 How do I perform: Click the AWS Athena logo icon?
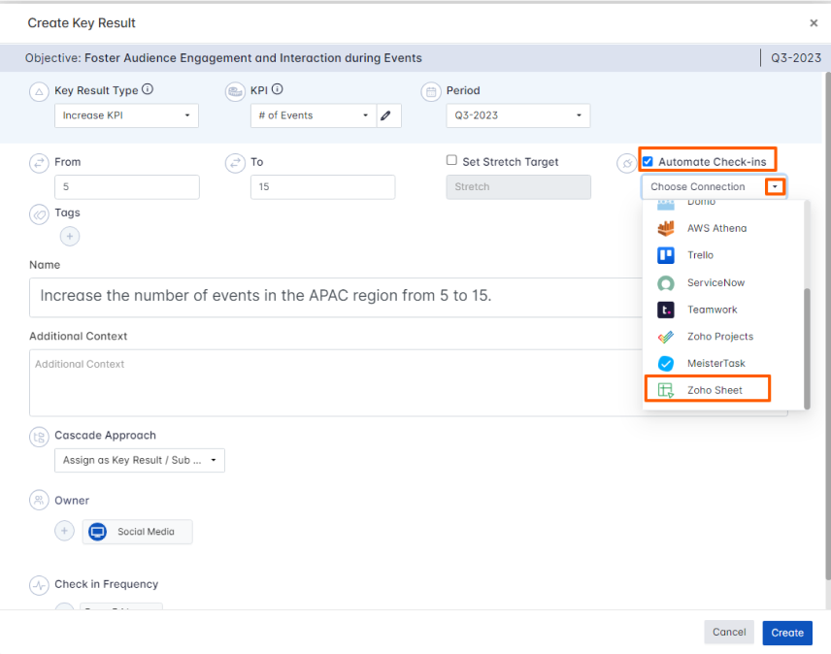coord(666,228)
